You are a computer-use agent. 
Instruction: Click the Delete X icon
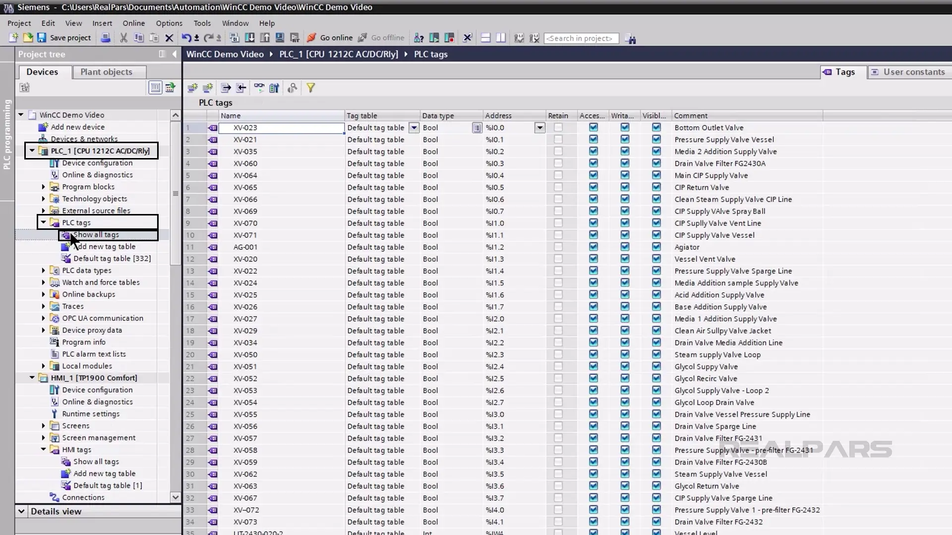[x=169, y=38]
